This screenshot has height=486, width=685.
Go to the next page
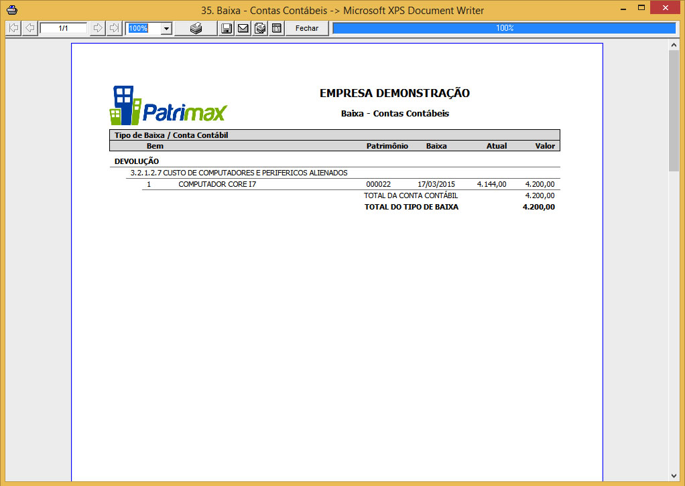(97, 28)
